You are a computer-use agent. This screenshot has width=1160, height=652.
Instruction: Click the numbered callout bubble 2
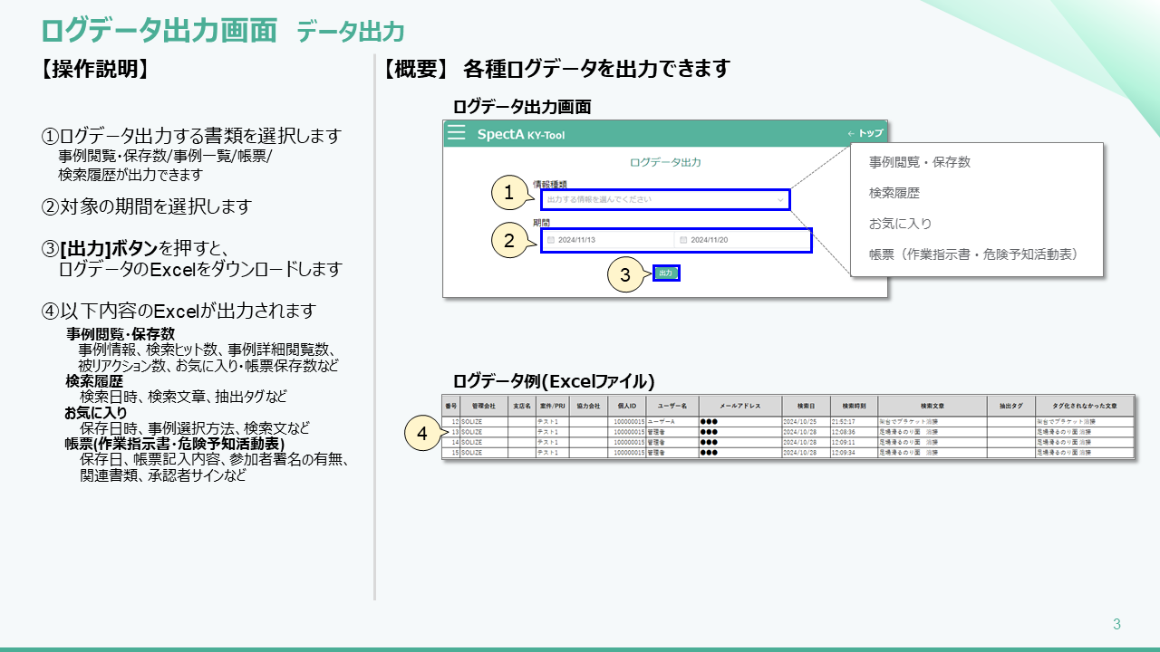pyautogui.click(x=508, y=241)
